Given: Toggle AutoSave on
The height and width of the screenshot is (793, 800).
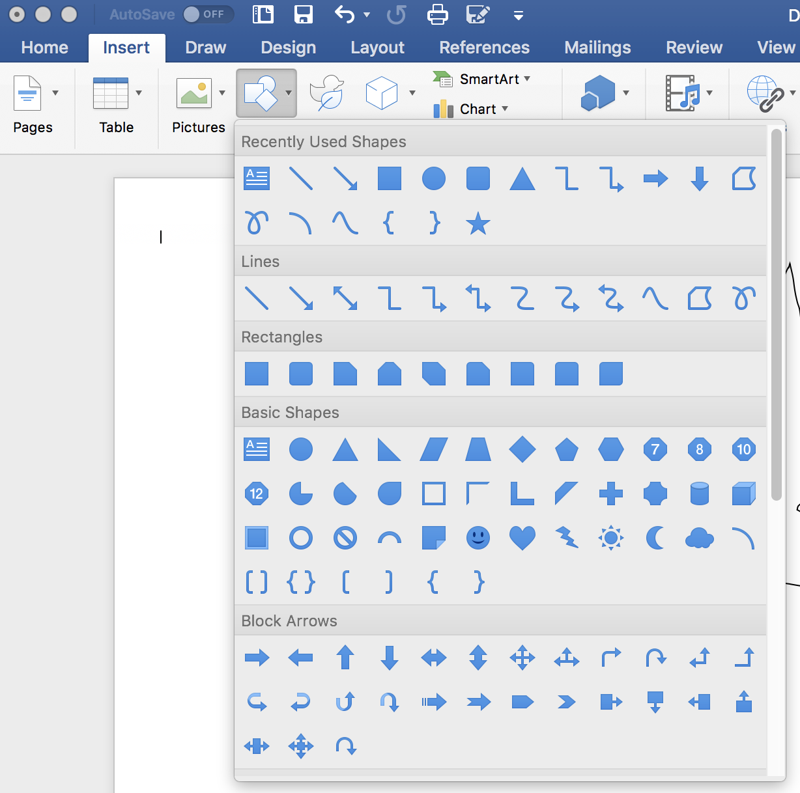Looking at the screenshot, I should [208, 14].
